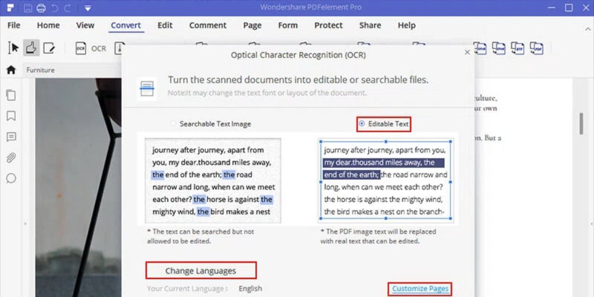Click the PDFelement app logo icon
The image size is (594, 297).
point(10,8)
